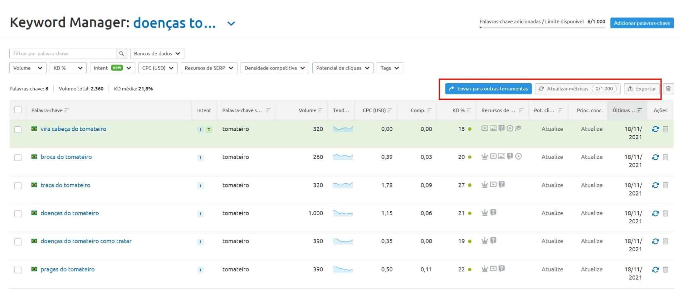Focus the 'Filtrar por palavra-chave' input field
This screenshot has height=305, width=679.
coord(63,53)
